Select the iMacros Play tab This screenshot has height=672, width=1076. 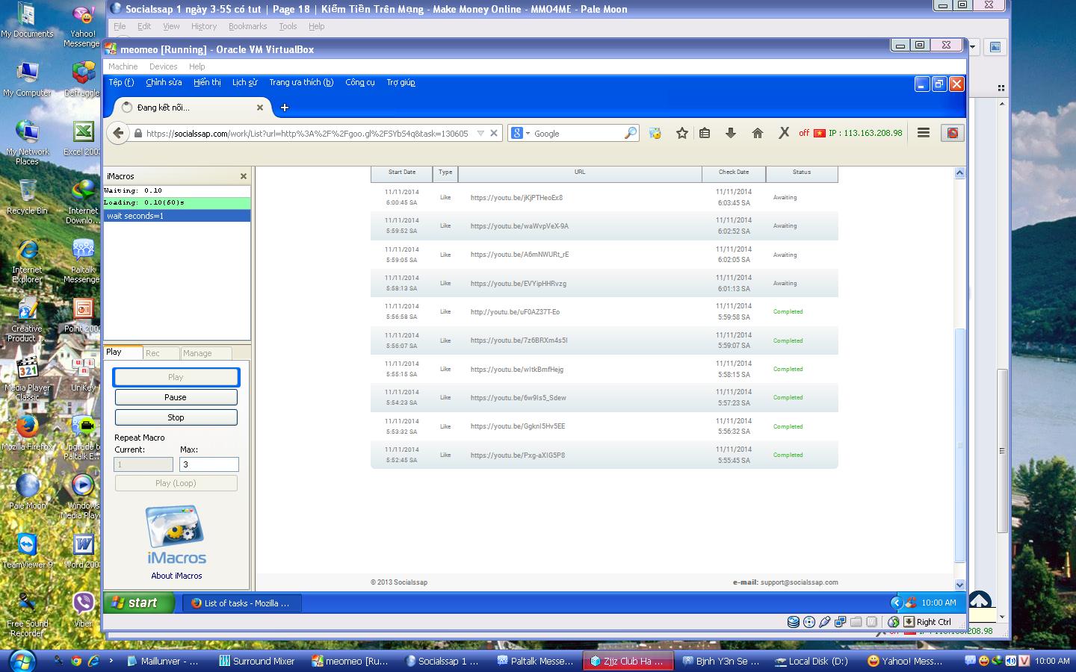pos(123,352)
